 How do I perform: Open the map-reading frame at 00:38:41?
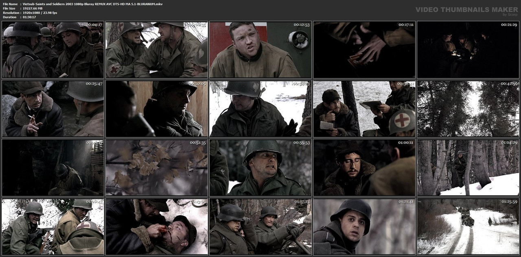(364, 109)
